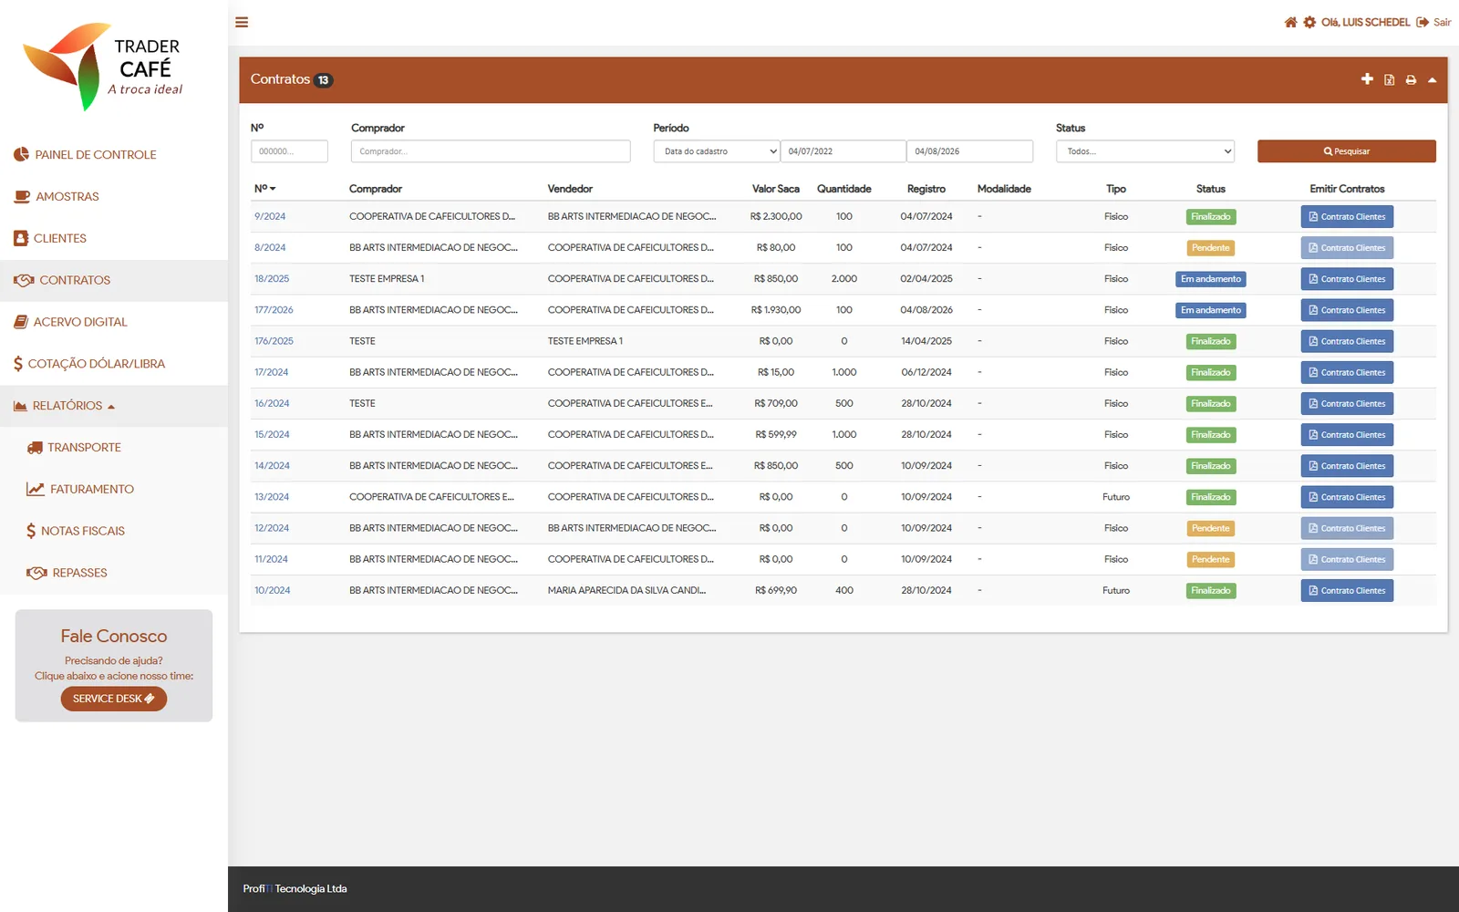Add new contract with plus icon

1367,79
